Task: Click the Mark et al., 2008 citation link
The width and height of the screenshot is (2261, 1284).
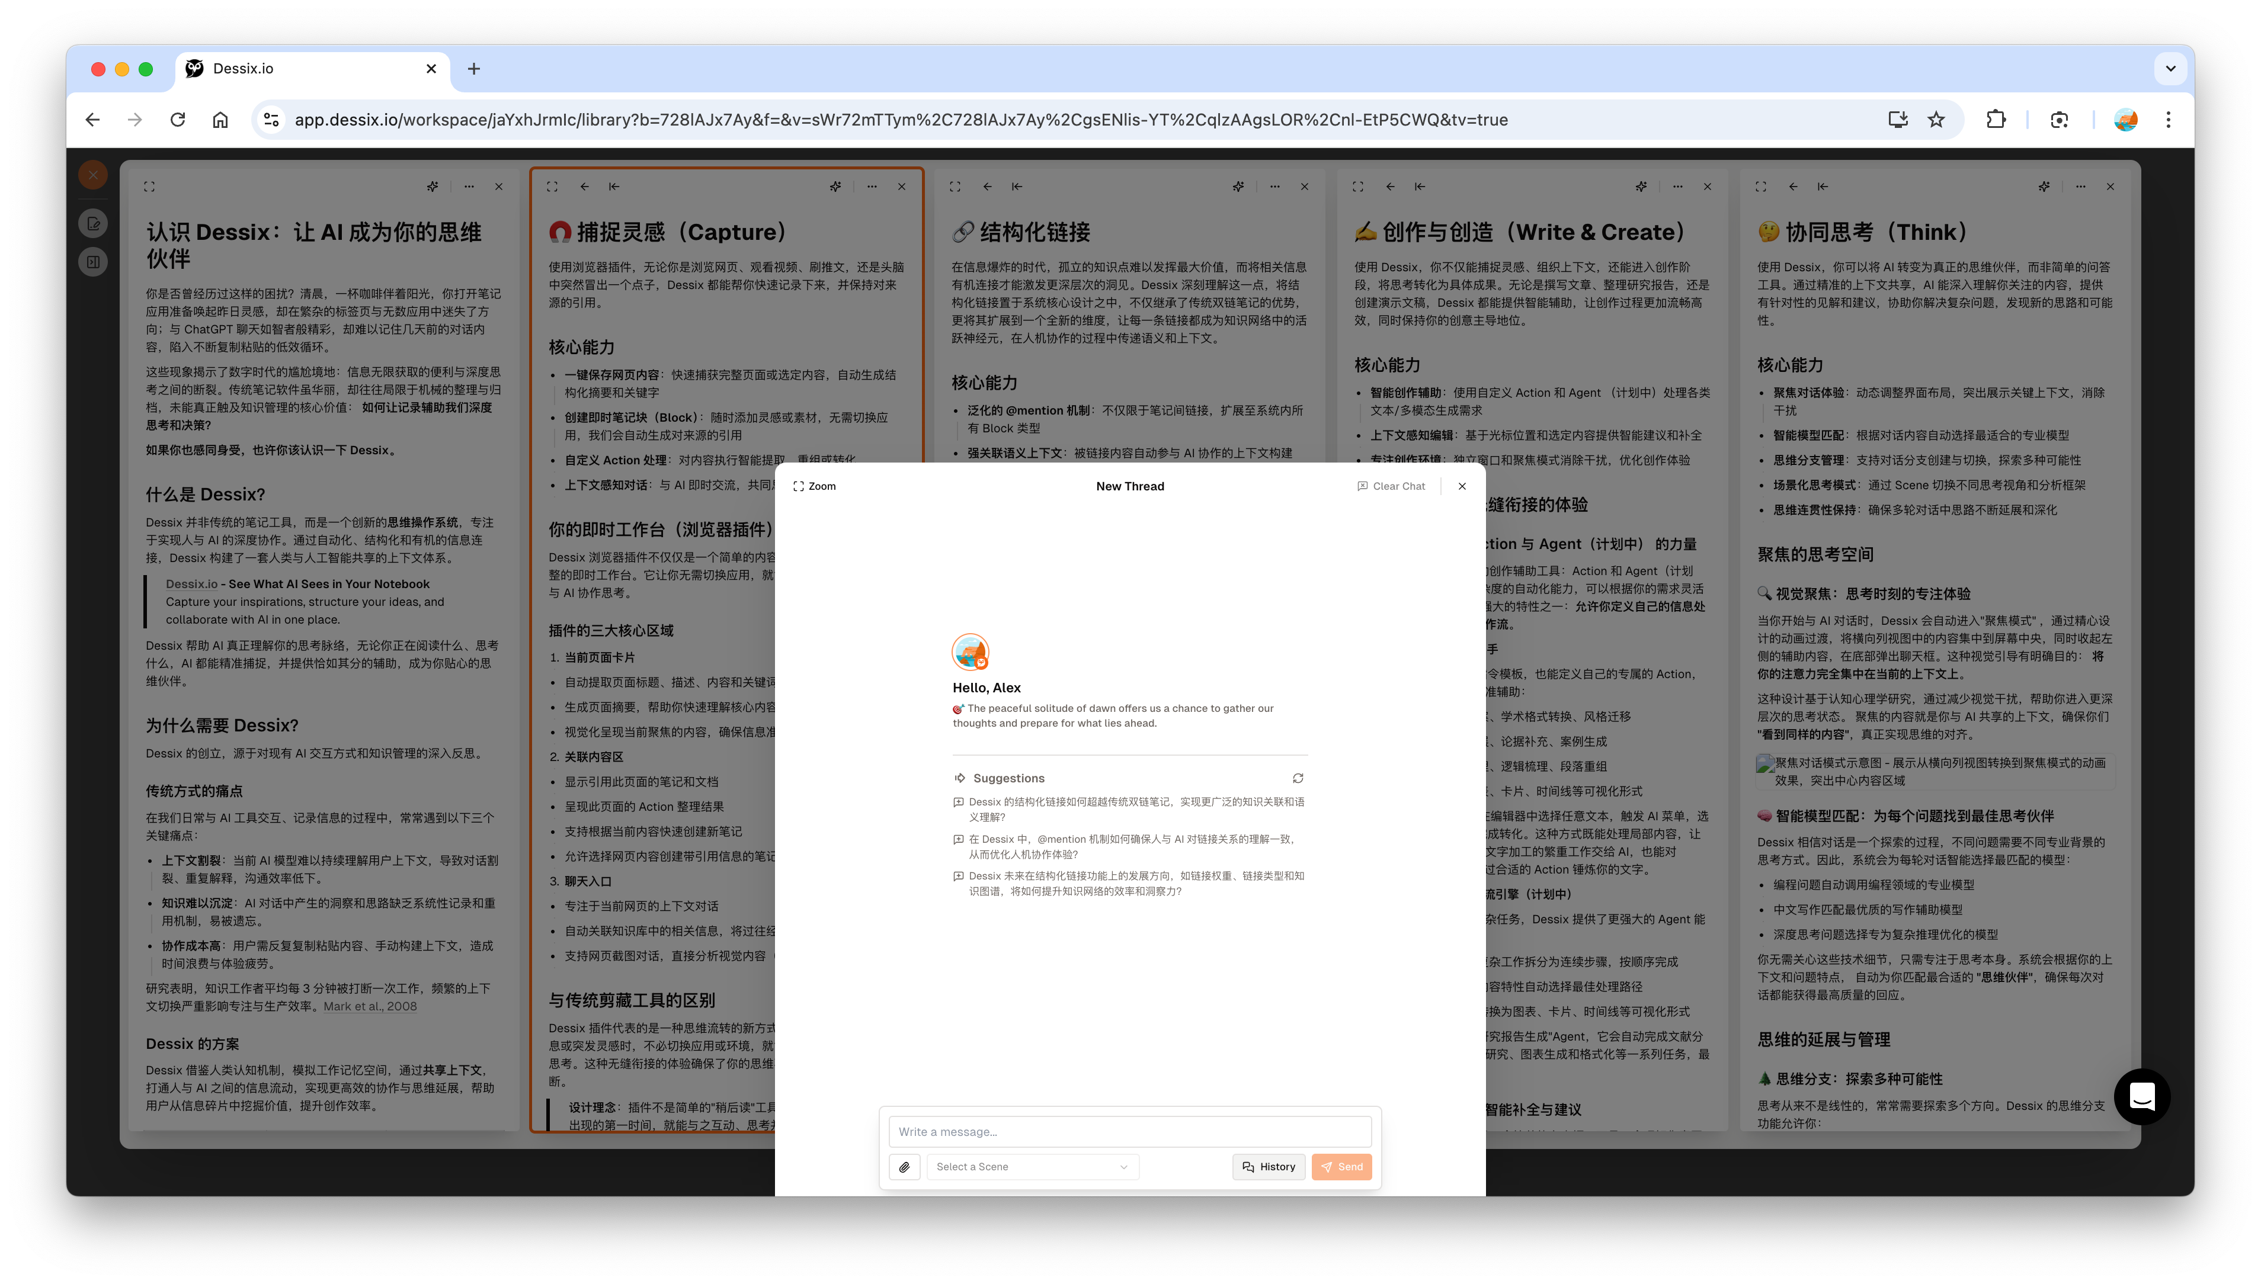Action: click(x=370, y=1006)
